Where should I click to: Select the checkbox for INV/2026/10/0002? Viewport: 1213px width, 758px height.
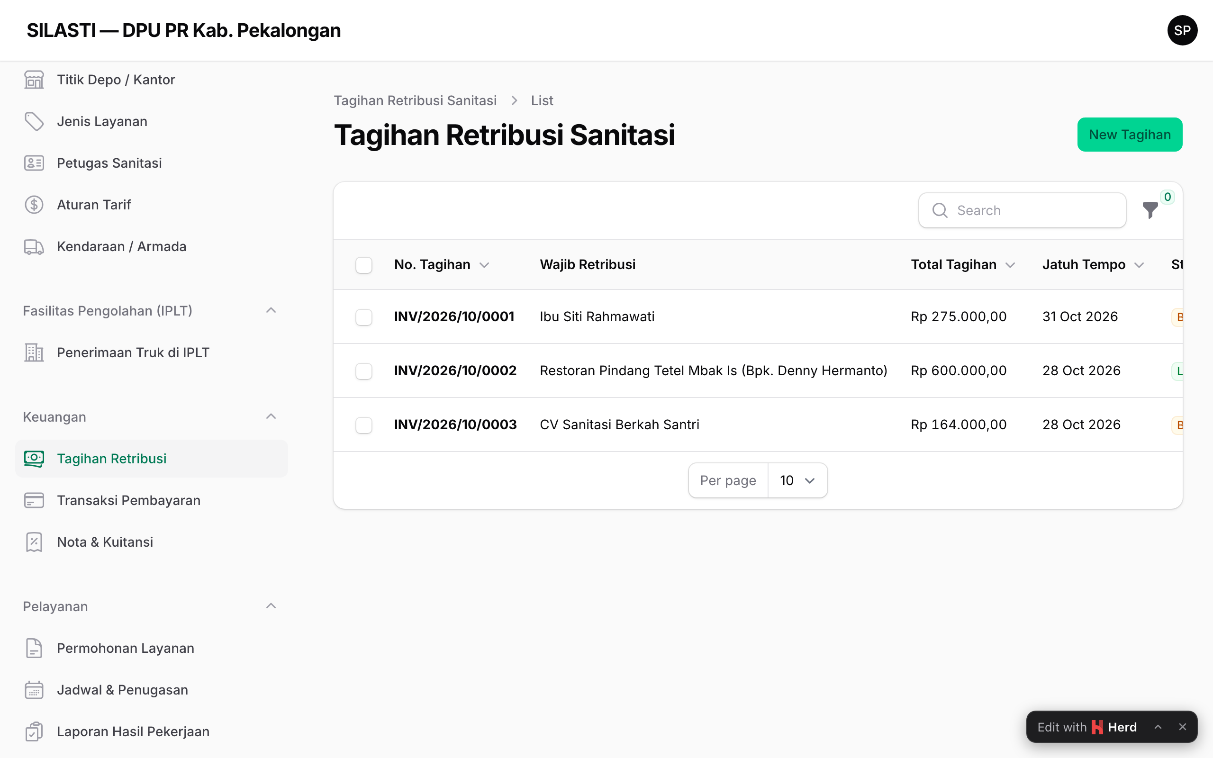coord(364,371)
